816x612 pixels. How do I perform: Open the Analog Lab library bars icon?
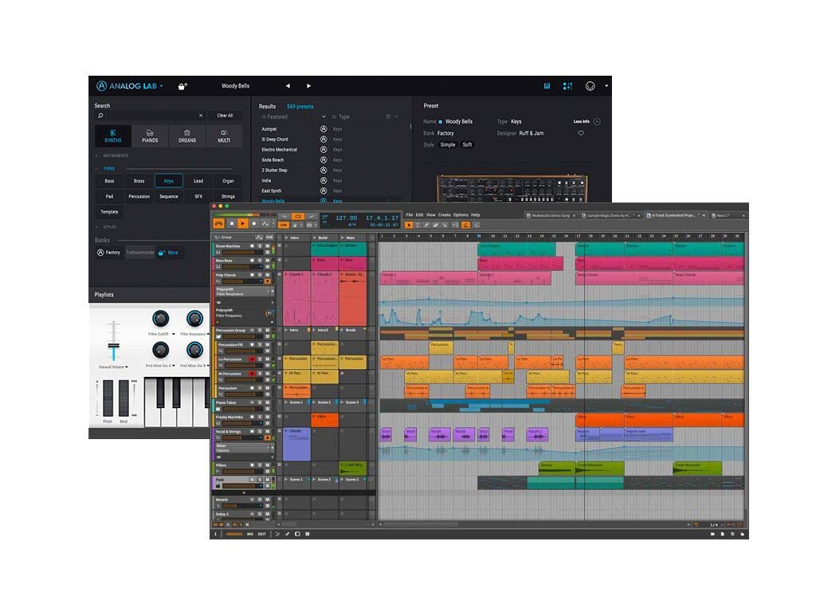click(x=547, y=86)
